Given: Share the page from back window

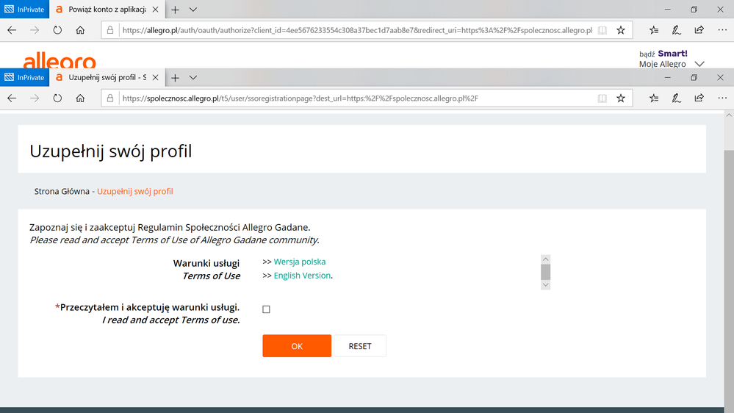Looking at the screenshot, I should [699, 30].
